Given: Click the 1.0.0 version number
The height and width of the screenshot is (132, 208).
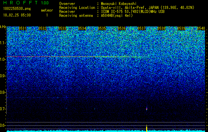Looking at the screenshot, I should coord(45,3).
